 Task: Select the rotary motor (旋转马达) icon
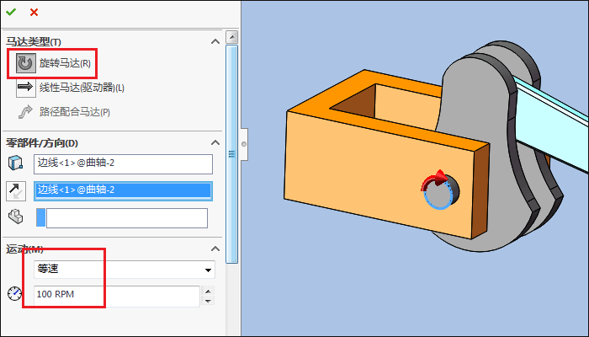[25, 63]
